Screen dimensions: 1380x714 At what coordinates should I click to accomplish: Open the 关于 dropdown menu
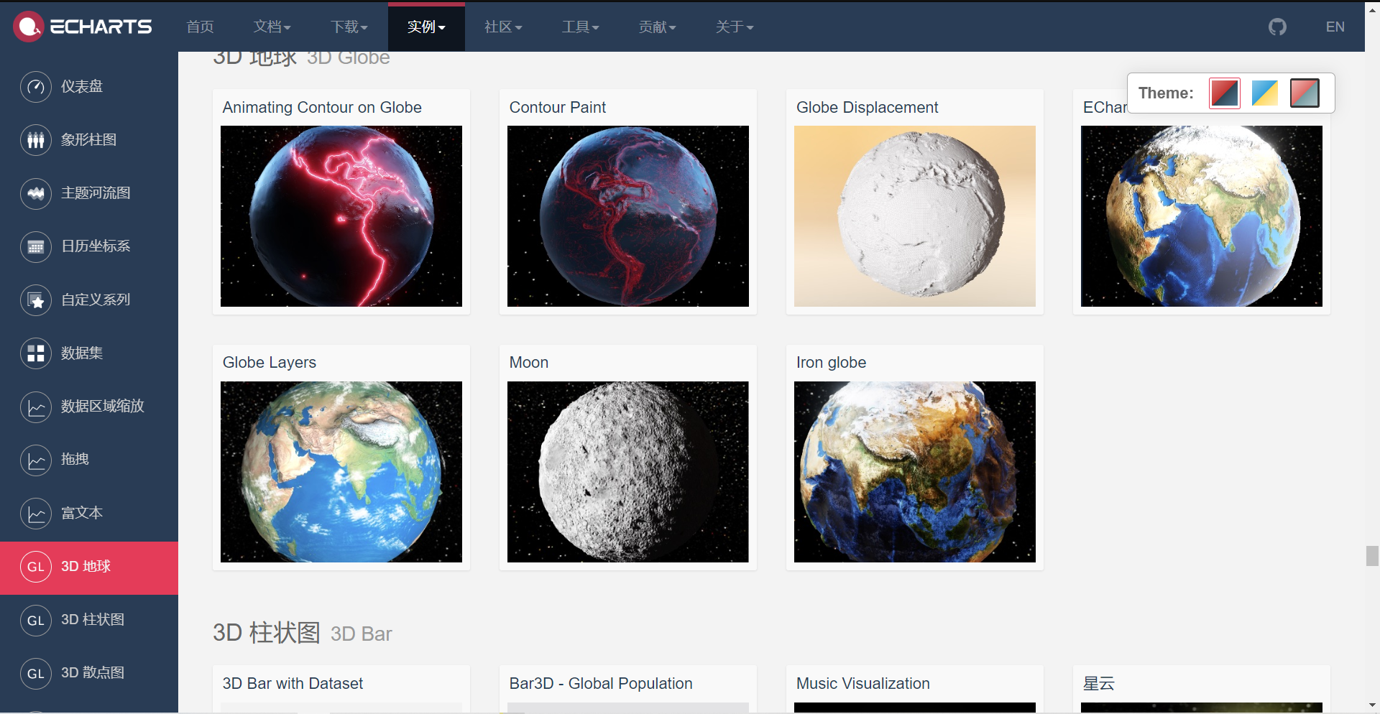tap(735, 27)
